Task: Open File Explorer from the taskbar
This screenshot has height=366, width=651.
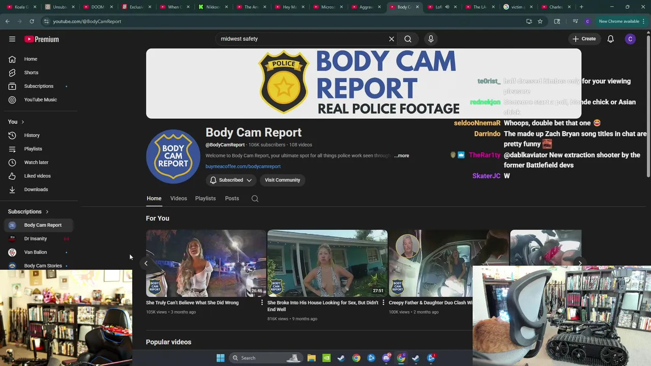Action: [311, 358]
